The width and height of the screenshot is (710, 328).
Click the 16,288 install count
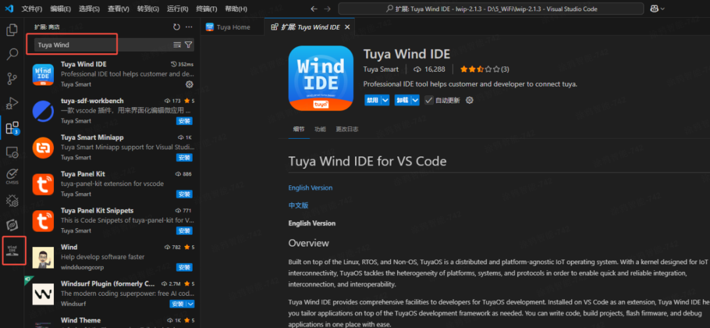[x=430, y=69]
